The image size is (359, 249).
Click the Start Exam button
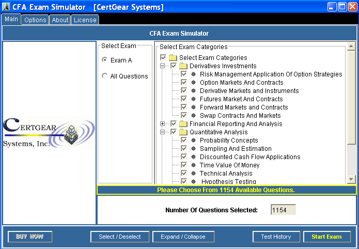click(x=327, y=237)
